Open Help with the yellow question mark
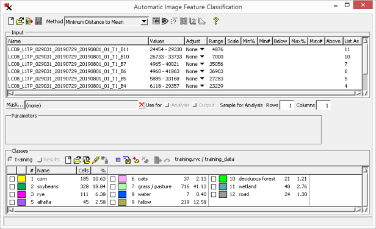376x229 pixels. pyautogui.click(x=216, y=21)
